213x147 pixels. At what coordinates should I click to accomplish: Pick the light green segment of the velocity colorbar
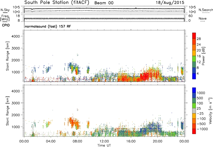(194, 106)
